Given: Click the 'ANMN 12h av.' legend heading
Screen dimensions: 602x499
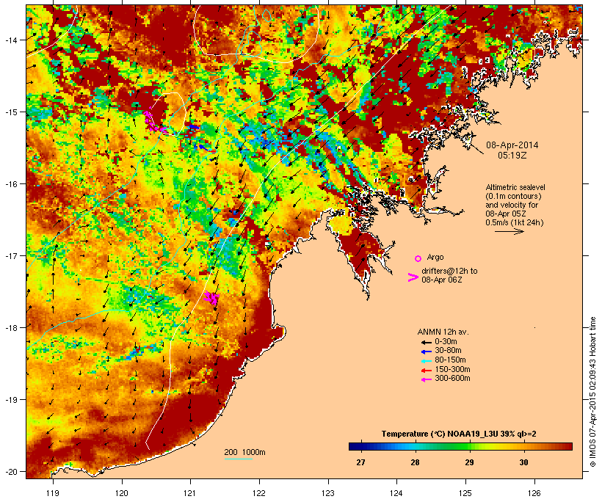Looking at the screenshot, I should coord(443,332).
